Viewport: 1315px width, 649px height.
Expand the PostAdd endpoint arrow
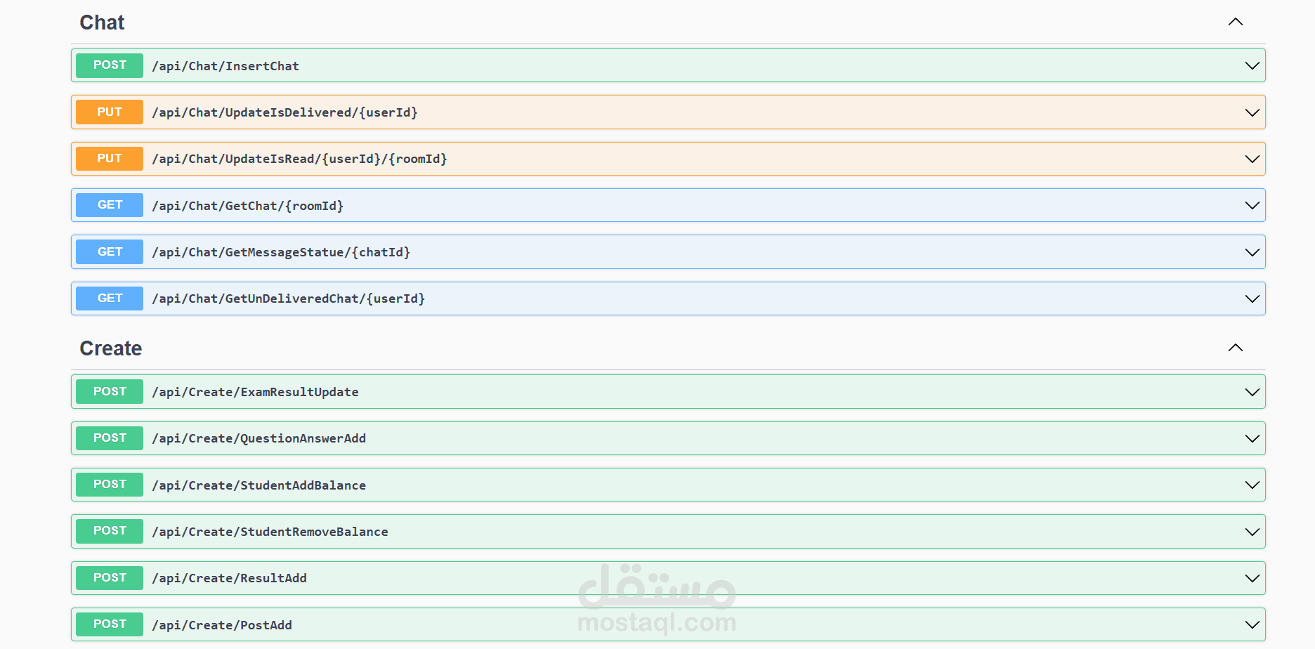click(1252, 624)
